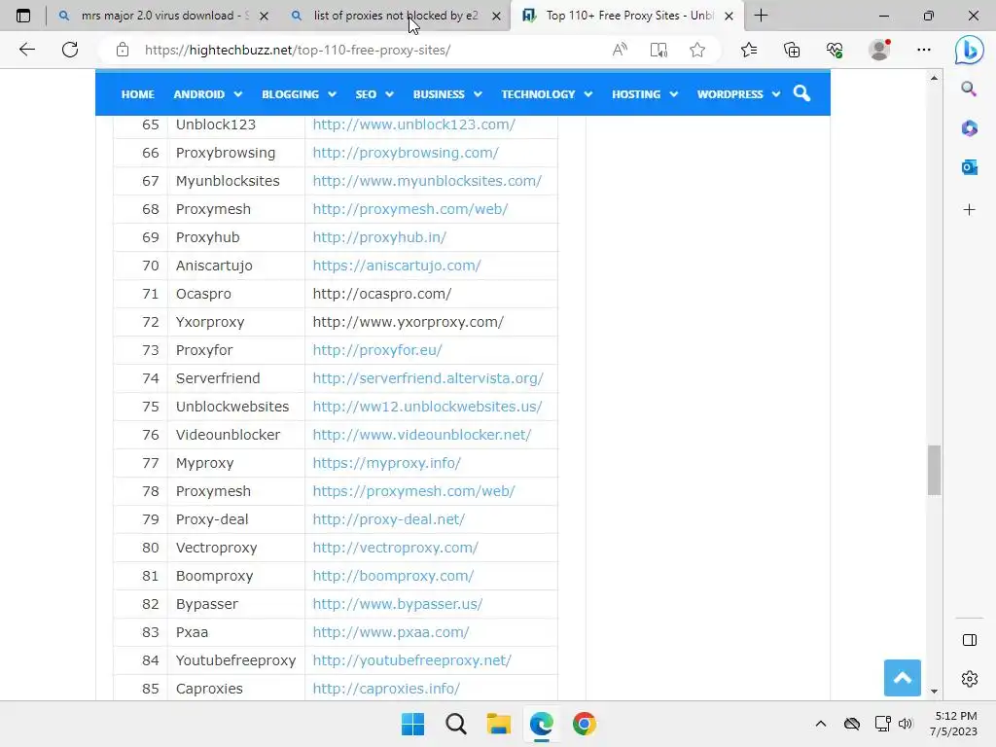Click the scroll-to-top arrow button
Viewport: 996px width, 747px height.
(x=902, y=678)
